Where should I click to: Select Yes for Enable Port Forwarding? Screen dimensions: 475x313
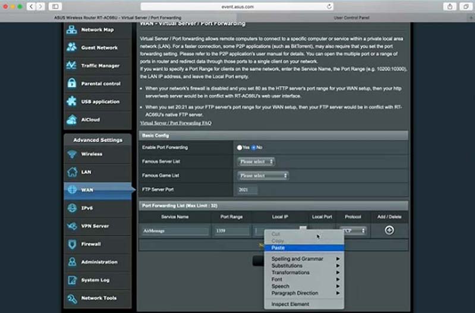click(x=239, y=147)
